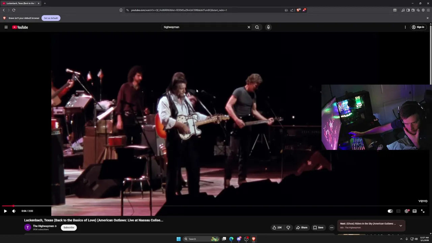Sign in to YouTube
The height and width of the screenshot is (243, 432).
point(418,27)
